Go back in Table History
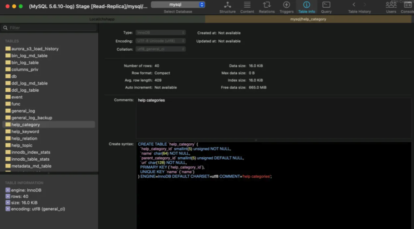Screen dimensions: 414x229 pyautogui.click(x=354, y=4)
